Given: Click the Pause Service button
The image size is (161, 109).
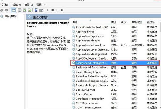Looking at the screenshot, I should point(57,10).
